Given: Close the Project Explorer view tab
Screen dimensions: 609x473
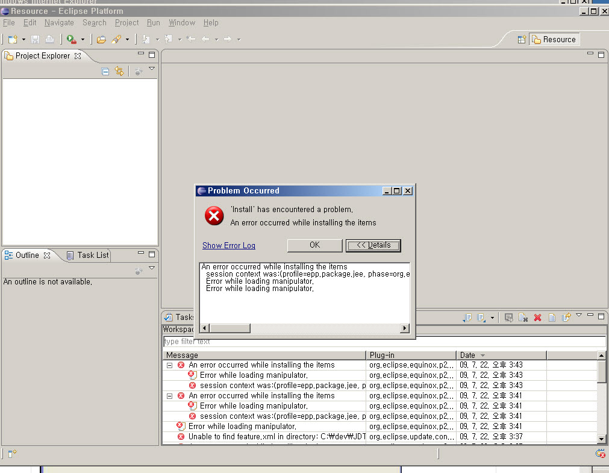Looking at the screenshot, I should coord(78,56).
